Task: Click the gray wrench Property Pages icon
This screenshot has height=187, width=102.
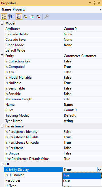Action: (46, 17)
